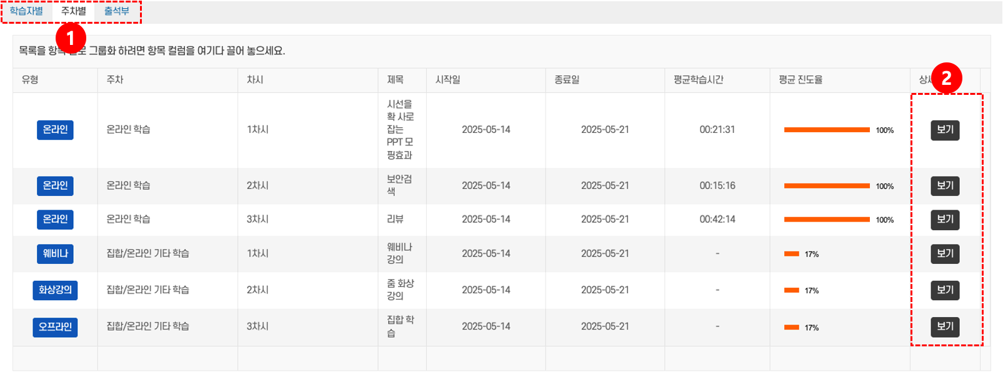Open 보기 for the 리뷰 lesson
This screenshot has height=380, width=1003.
(x=945, y=220)
